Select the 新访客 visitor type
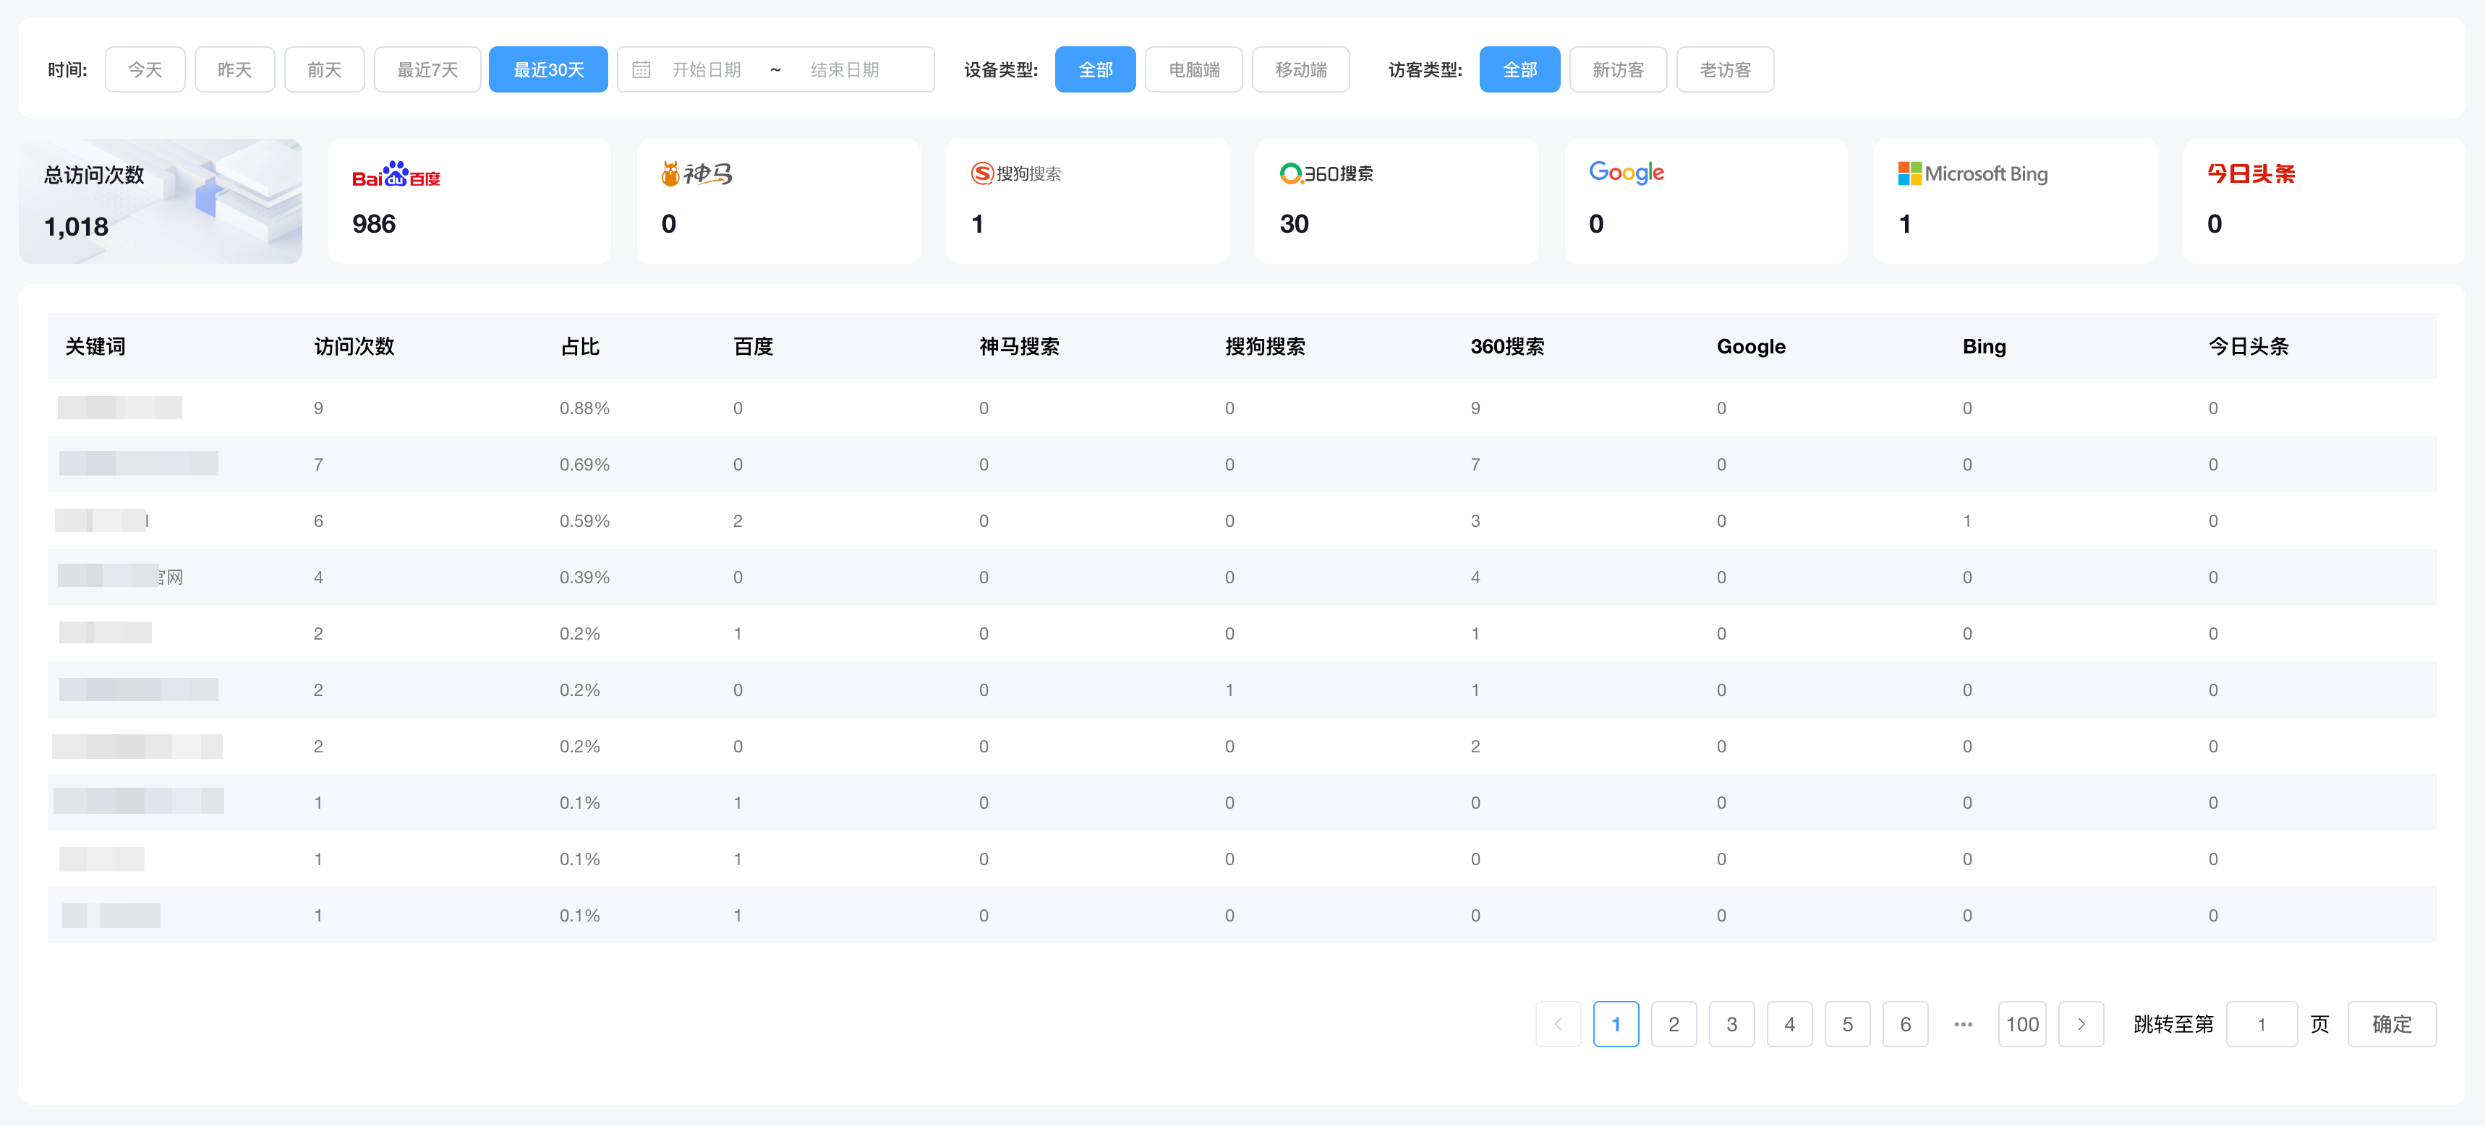This screenshot has height=1126, width=2485. [1618, 69]
